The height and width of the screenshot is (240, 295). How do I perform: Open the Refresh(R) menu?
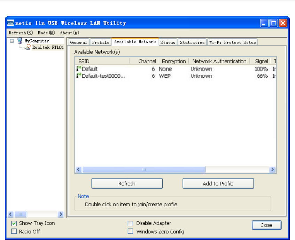click(x=21, y=33)
